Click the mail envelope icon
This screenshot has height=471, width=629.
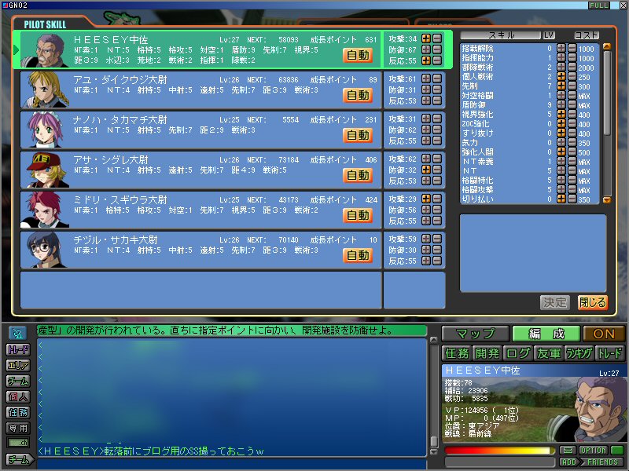pos(568,451)
